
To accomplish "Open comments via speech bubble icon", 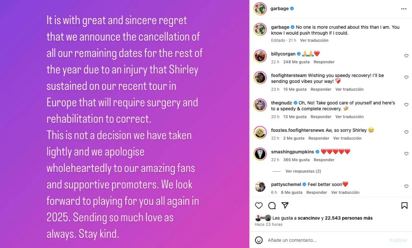I will point(272,206).
